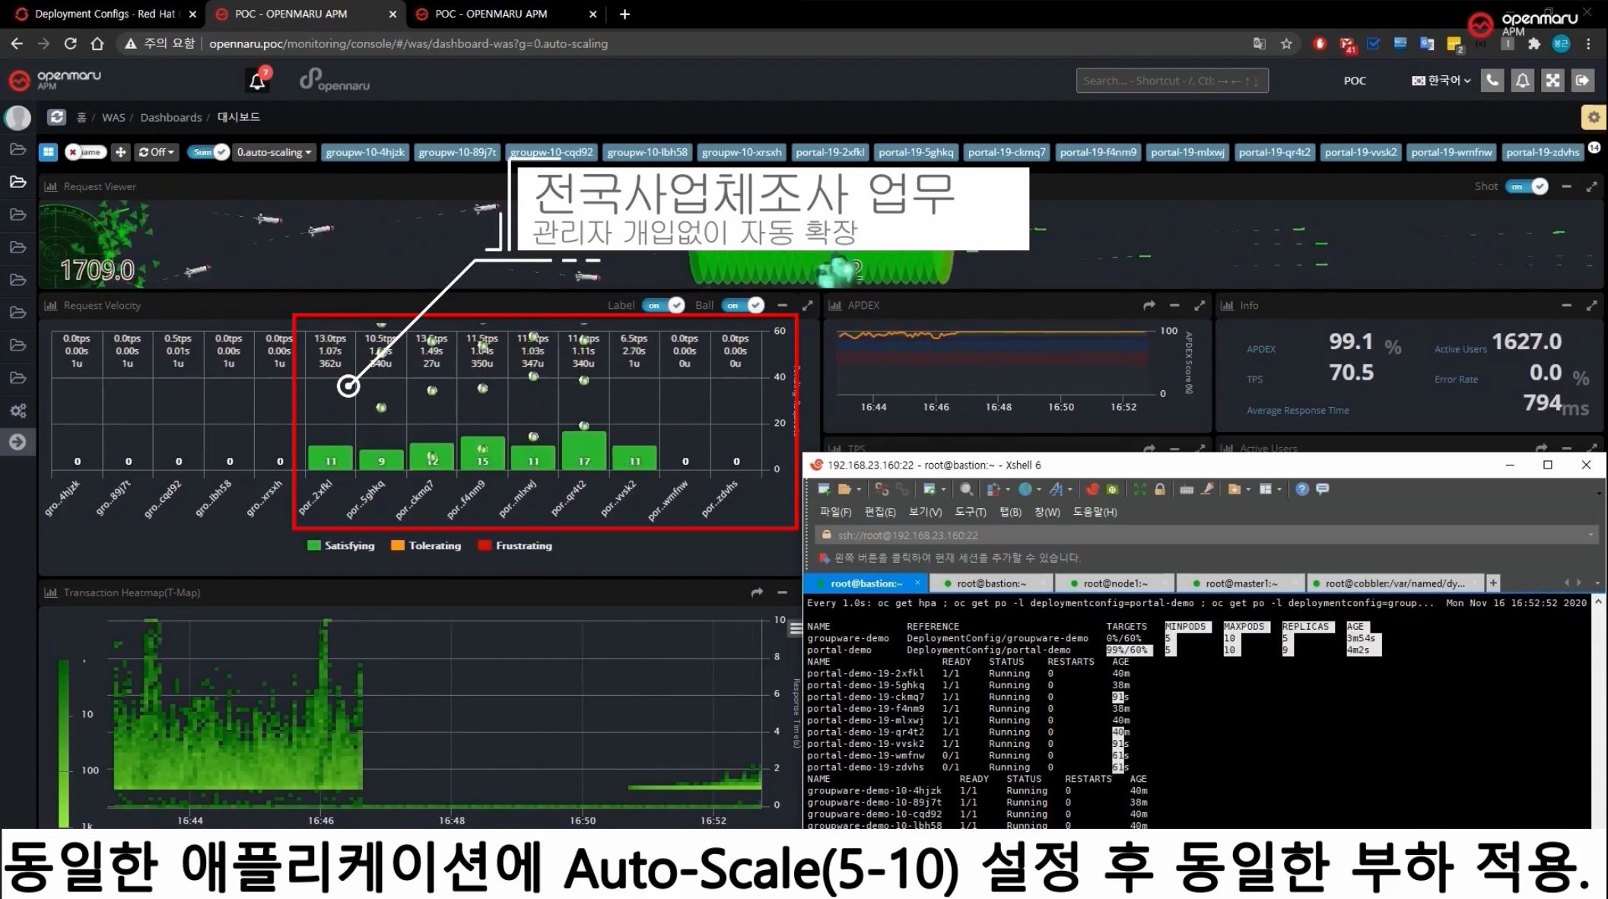Click the blue grid layout icon
This screenshot has height=899, width=1608.
point(49,152)
